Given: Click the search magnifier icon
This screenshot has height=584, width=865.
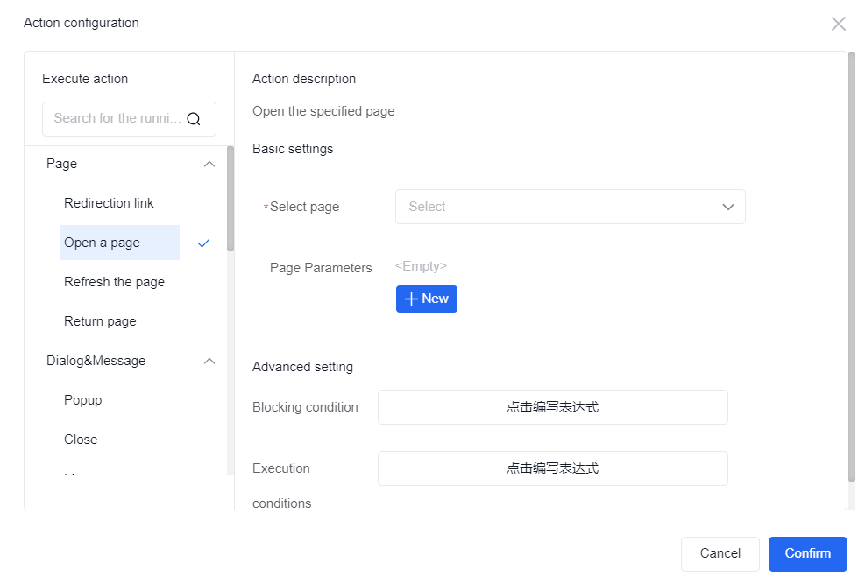Looking at the screenshot, I should (x=194, y=119).
